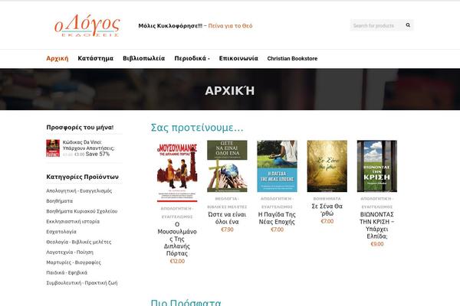Open the Σε Σένα Θα 'ρθώ title

pos(327,210)
